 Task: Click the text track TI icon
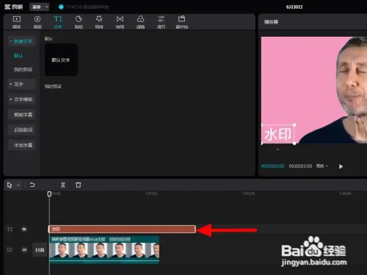tap(10, 230)
